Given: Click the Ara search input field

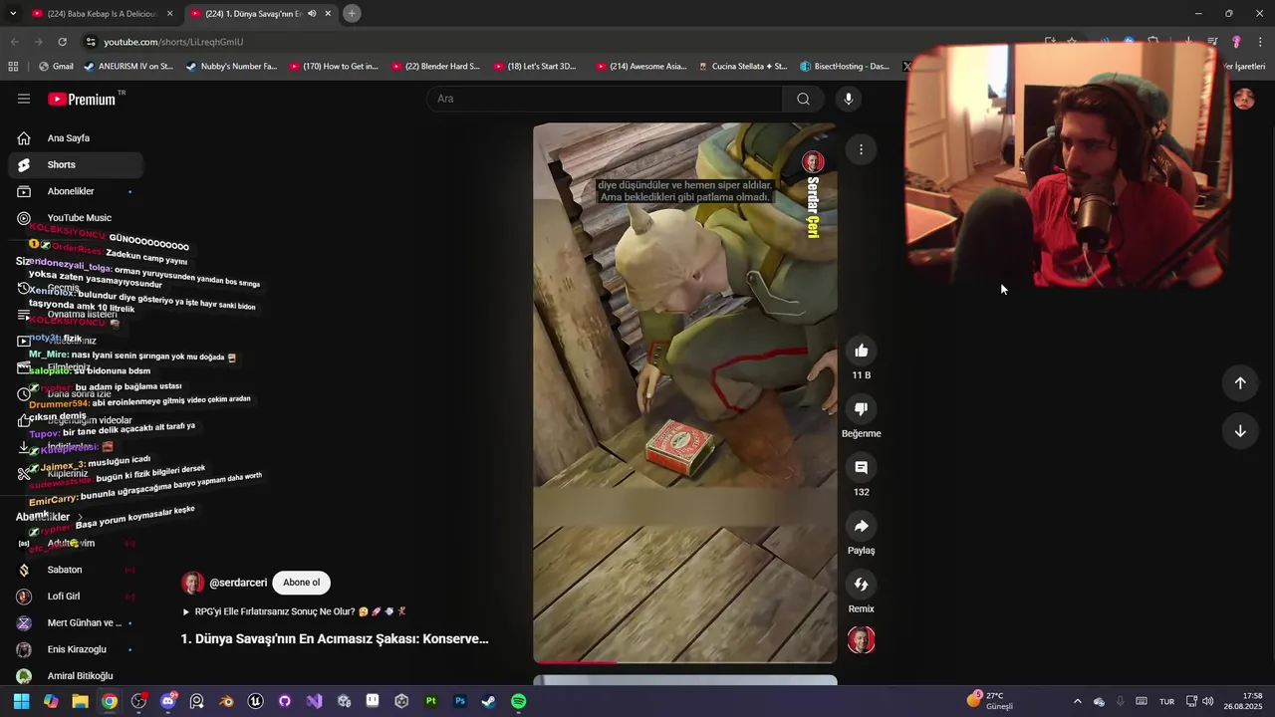Looking at the screenshot, I should tap(605, 99).
